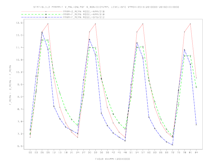
Task: Click x-axis tick label 30
Action: point(89,152)
